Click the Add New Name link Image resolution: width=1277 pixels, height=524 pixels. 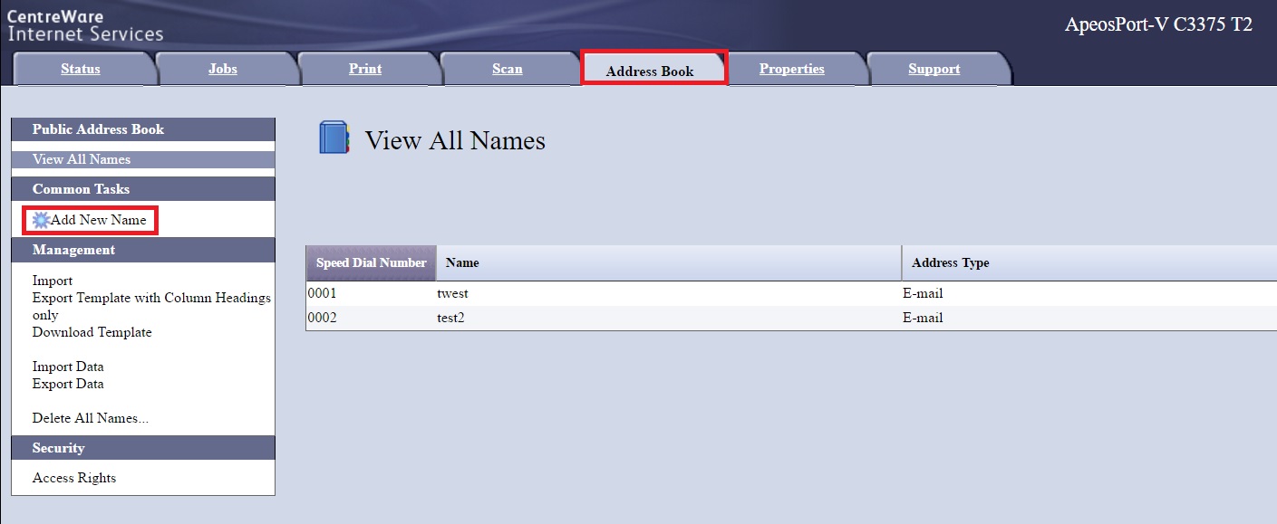[98, 220]
